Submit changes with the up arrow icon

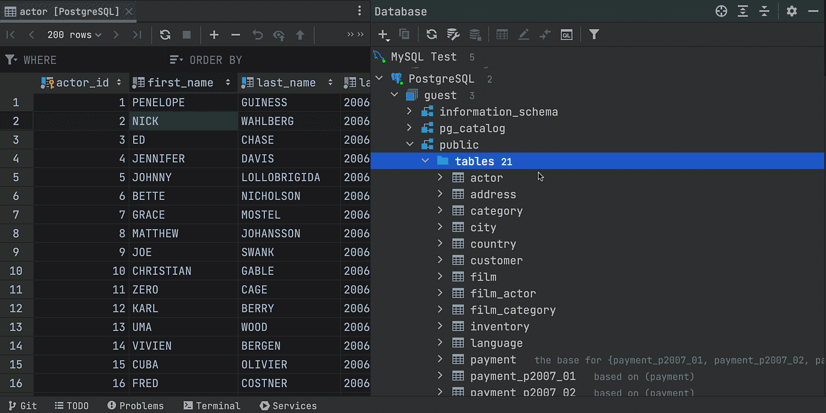(300, 35)
